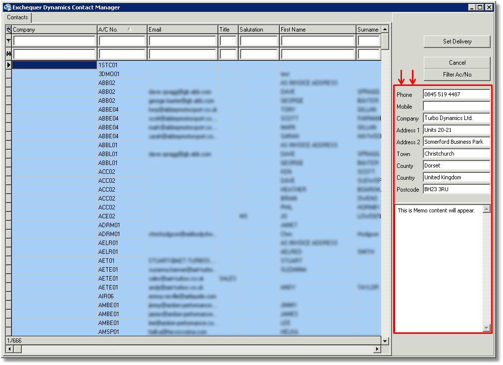Click the row selector beside 3DMO01
This screenshot has height=365, width=503.
pyautogui.click(x=8, y=74)
